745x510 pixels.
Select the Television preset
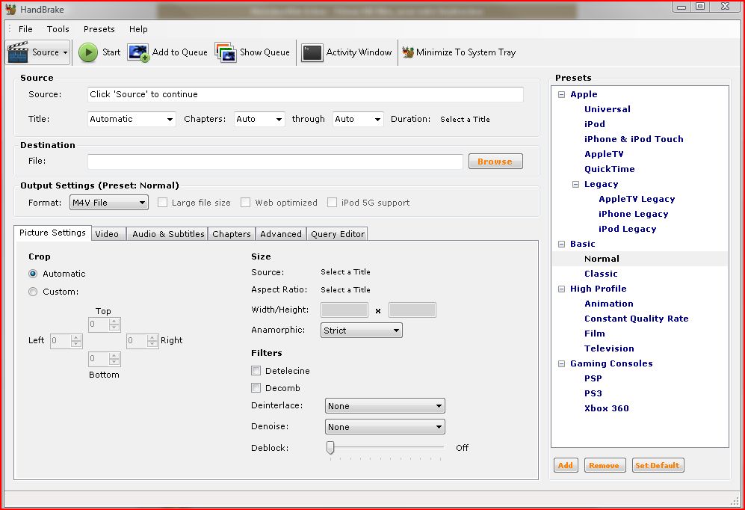pos(609,349)
